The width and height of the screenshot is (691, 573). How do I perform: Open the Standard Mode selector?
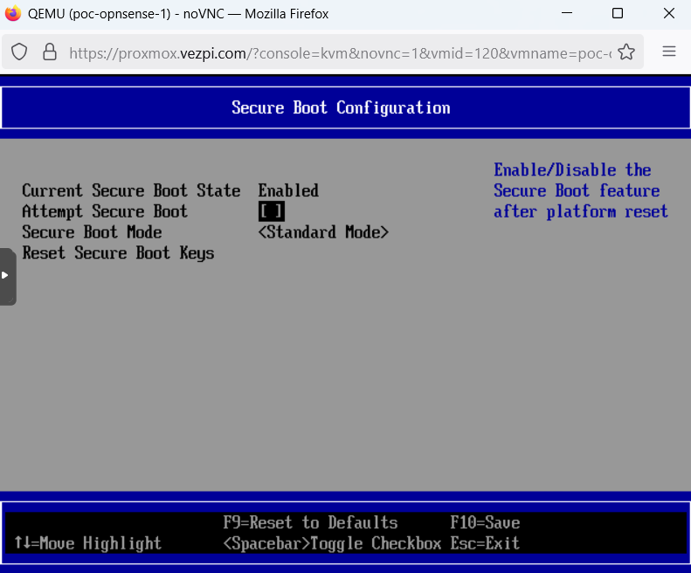coord(323,232)
